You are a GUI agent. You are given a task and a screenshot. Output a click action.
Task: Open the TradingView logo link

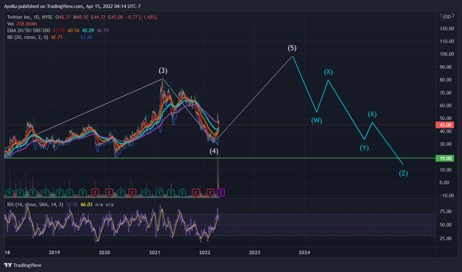point(23,265)
